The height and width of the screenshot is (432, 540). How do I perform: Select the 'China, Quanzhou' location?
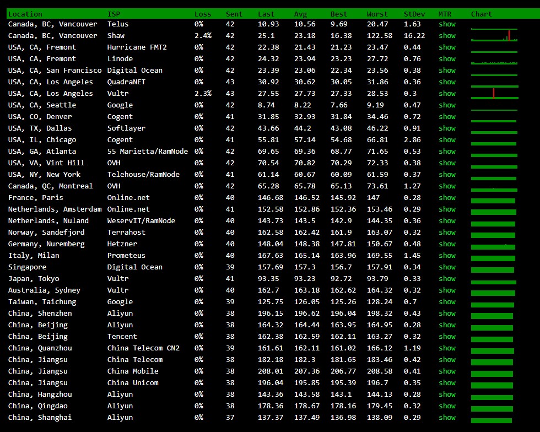click(40, 348)
